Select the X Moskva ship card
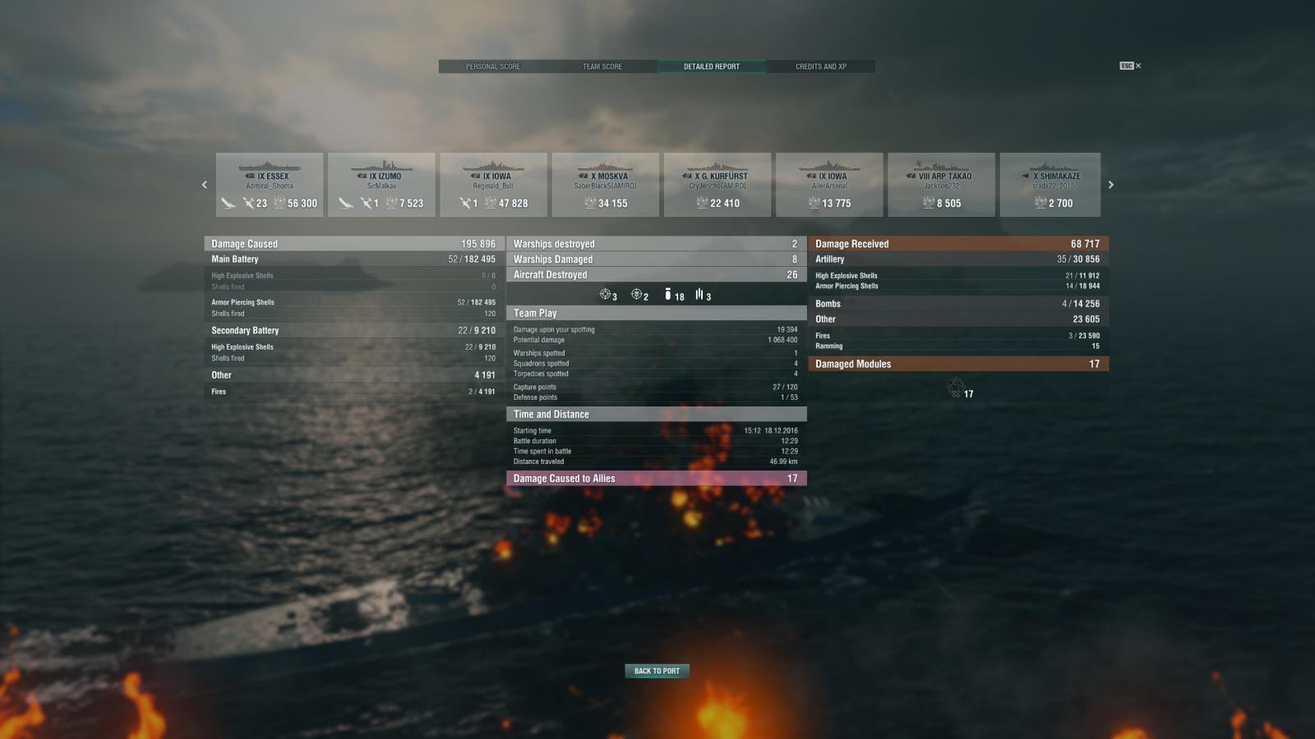Screen dimensions: 1315x739 [x=606, y=185]
